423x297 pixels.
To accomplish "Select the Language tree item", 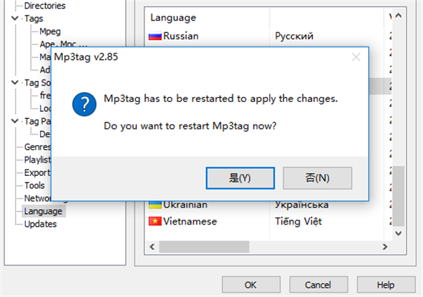I will point(43,211).
